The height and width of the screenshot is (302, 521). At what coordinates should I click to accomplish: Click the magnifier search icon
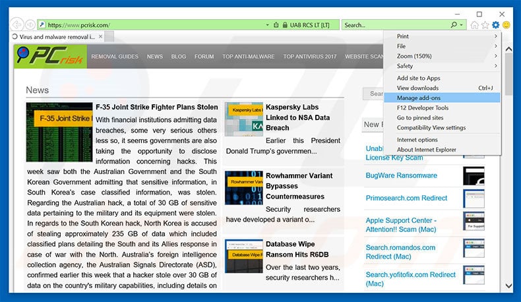click(454, 24)
